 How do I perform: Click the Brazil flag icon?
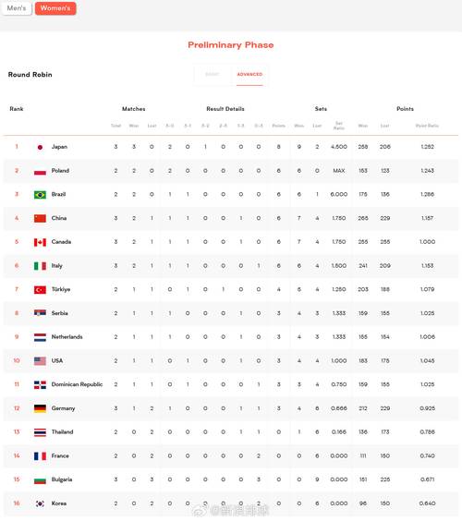click(40, 194)
